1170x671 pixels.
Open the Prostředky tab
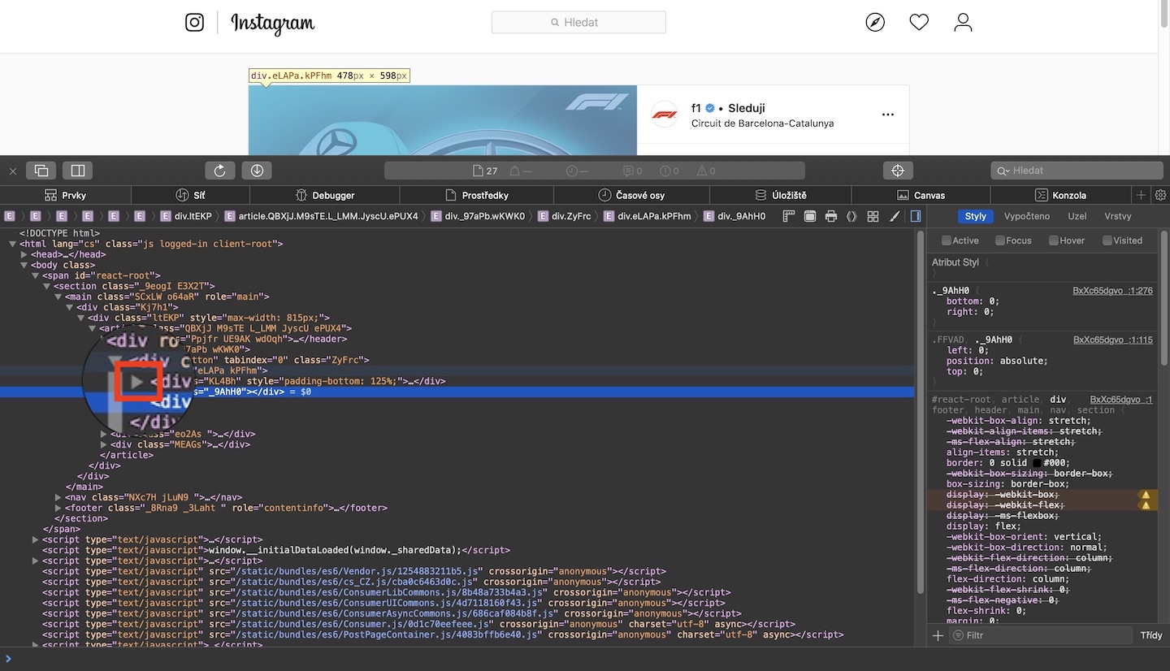(477, 195)
